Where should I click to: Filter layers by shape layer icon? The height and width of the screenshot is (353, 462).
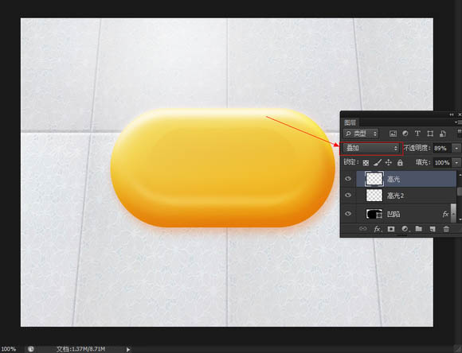point(430,134)
